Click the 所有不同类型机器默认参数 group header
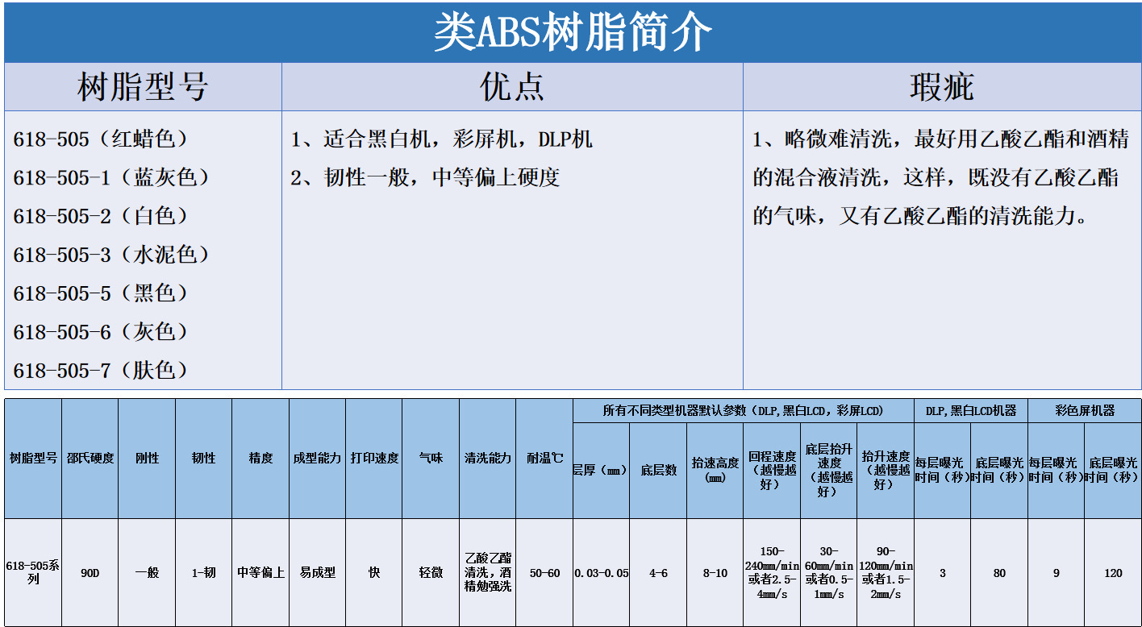Screen dimensions: 1142x627 (743, 410)
